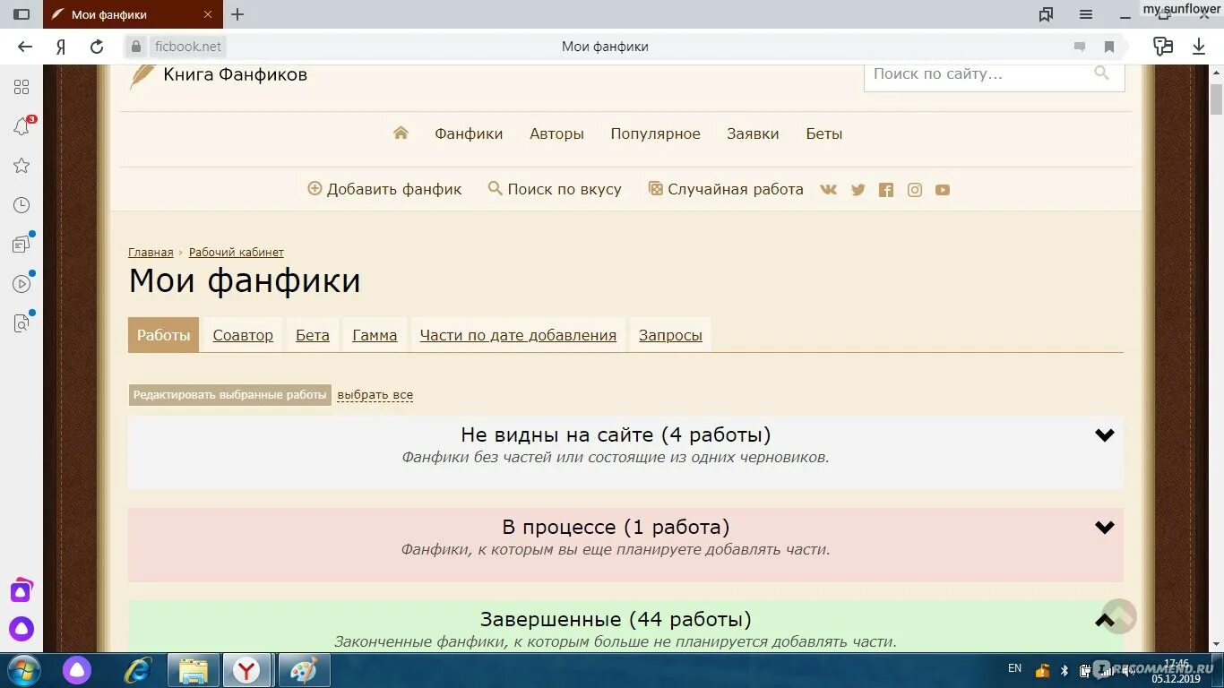Image resolution: width=1224 pixels, height=688 pixels.
Task: Open Paint from the taskbar
Action: click(304, 670)
